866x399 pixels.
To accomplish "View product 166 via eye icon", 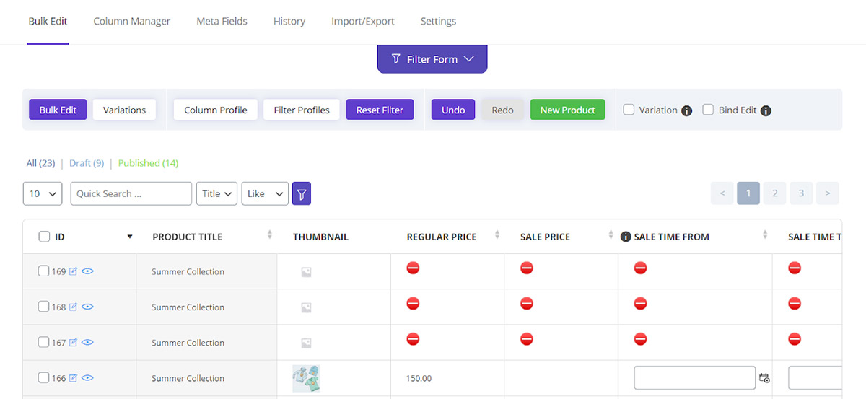I will coord(87,378).
